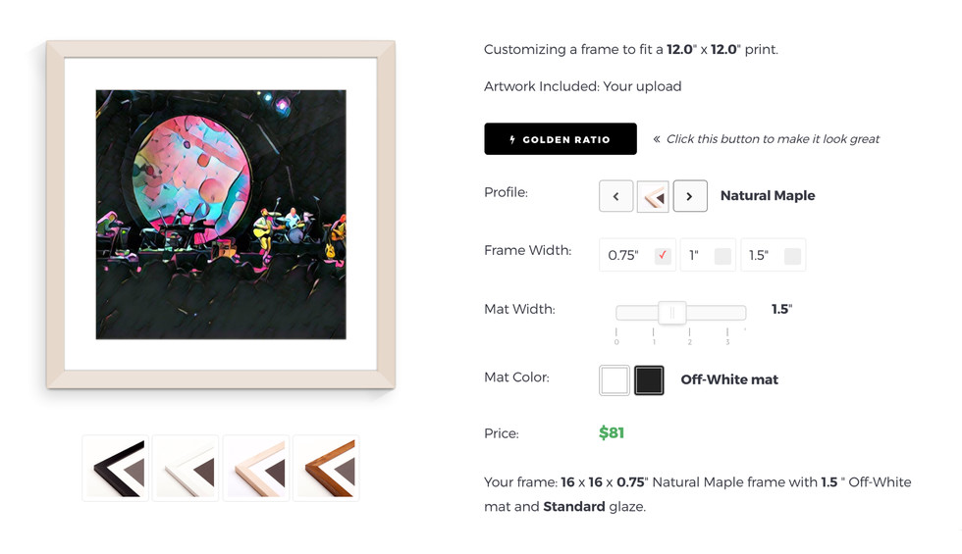
Task: Choose the walnut brown frame corner thumbnail
Action: tap(326, 469)
